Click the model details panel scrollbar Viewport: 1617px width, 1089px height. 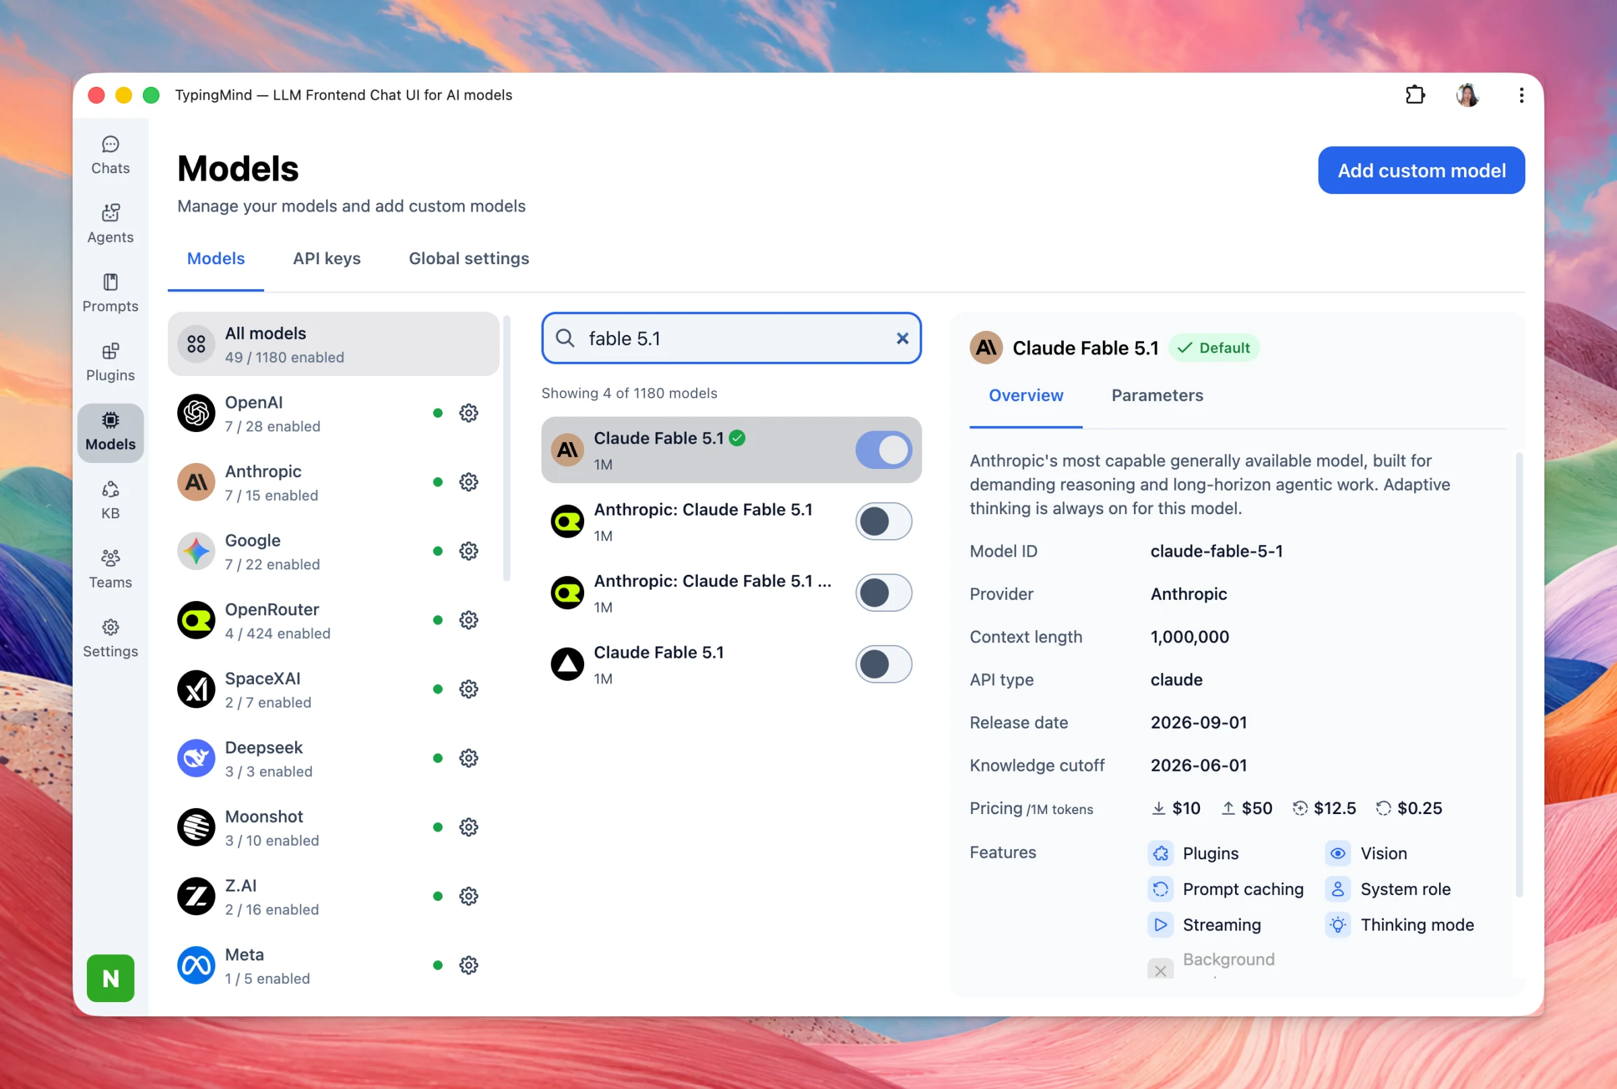[1519, 674]
